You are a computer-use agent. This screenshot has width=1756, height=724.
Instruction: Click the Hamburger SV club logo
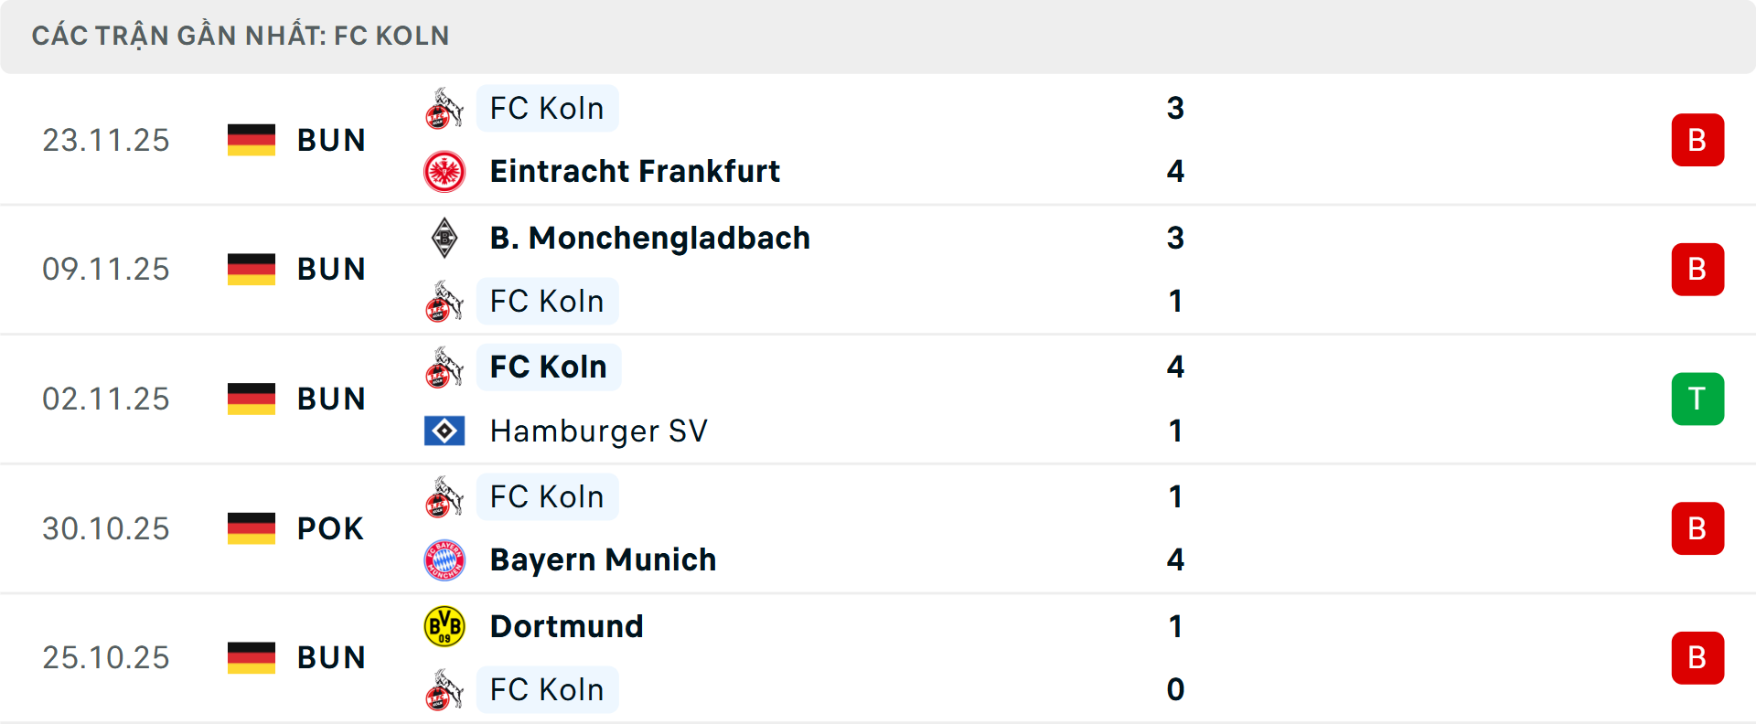pyautogui.click(x=444, y=431)
